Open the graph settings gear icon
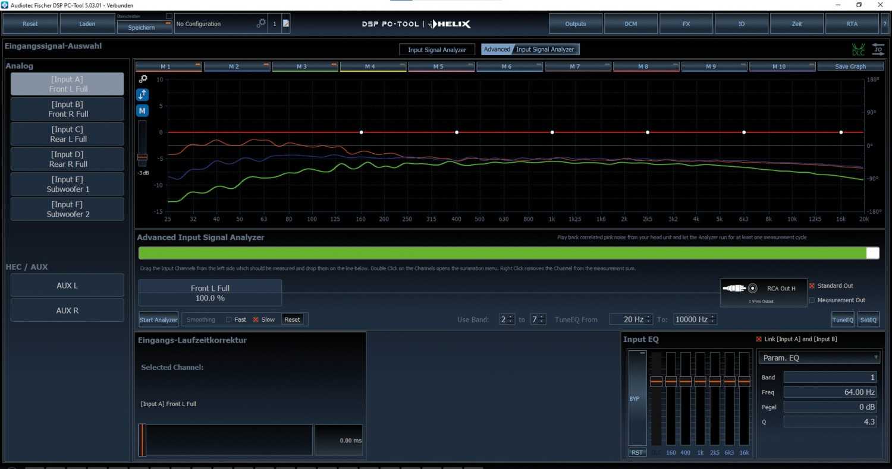Screen dimensions: 892x469 click(143, 78)
